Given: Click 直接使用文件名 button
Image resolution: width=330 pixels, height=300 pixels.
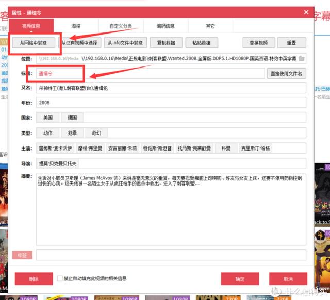Looking at the screenshot, I should click(287, 73).
